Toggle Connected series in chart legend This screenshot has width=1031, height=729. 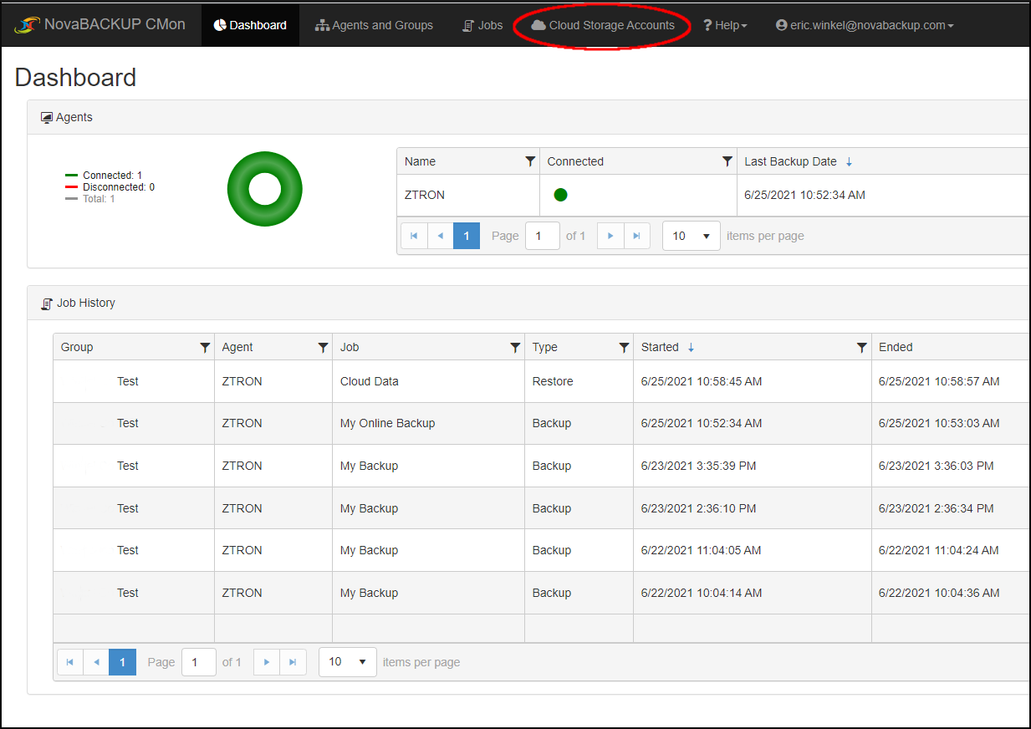[x=104, y=176]
